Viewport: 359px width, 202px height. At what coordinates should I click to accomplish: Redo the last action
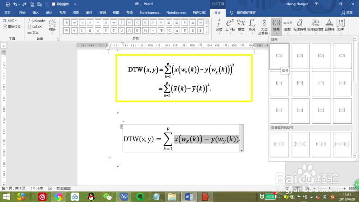coord(24,4)
